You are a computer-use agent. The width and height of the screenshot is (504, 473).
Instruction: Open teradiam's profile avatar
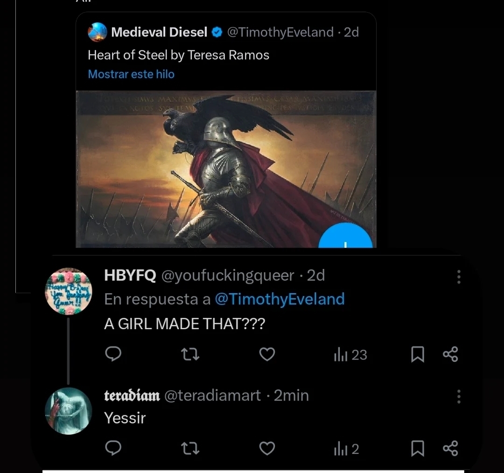click(x=69, y=411)
